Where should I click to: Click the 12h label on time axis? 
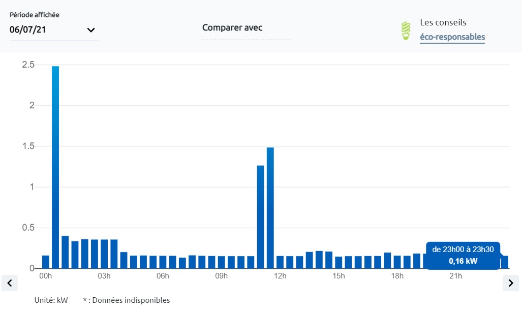[x=280, y=276]
